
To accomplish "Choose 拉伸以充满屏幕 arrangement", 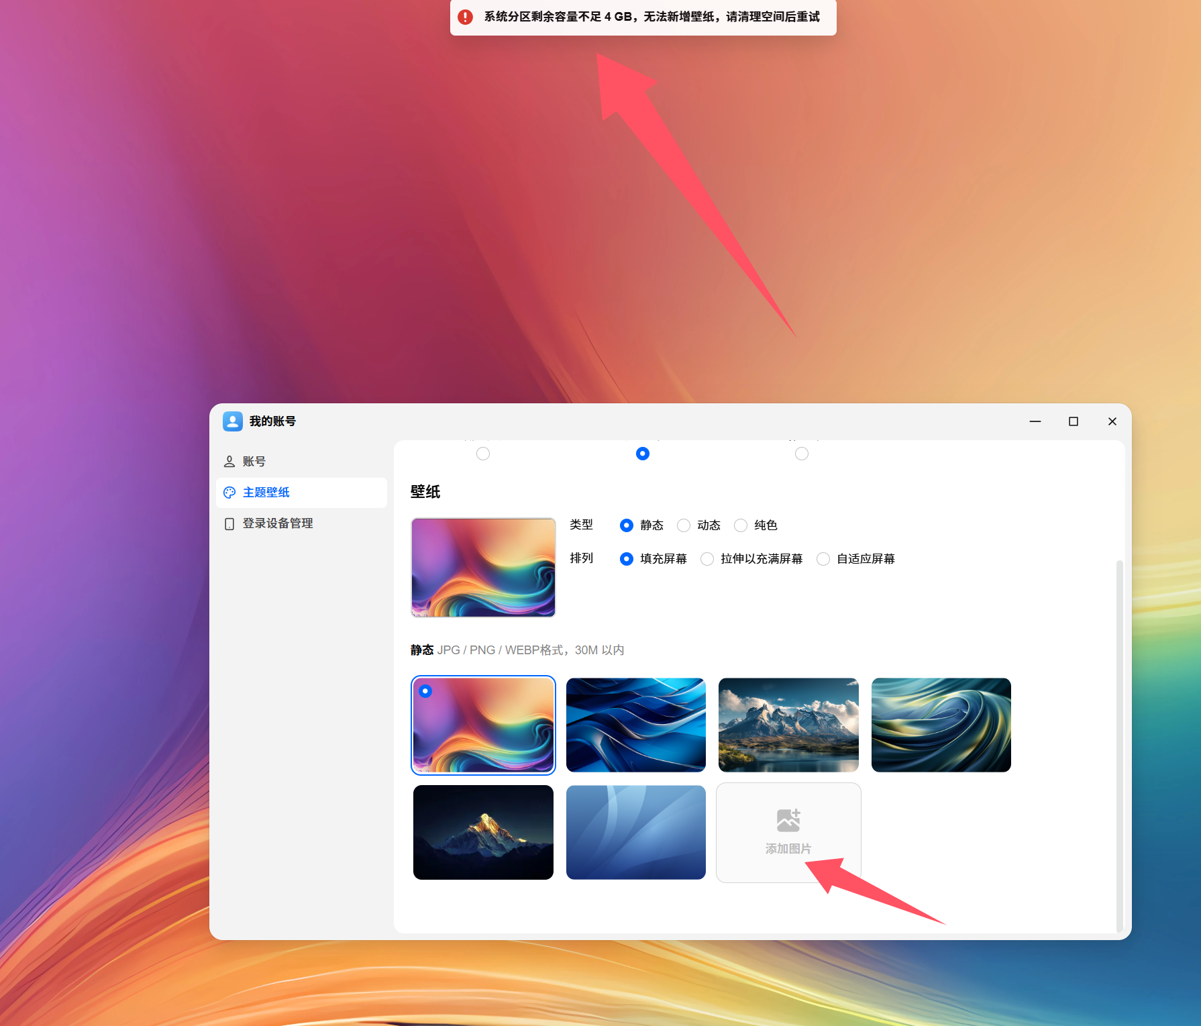I will (751, 559).
